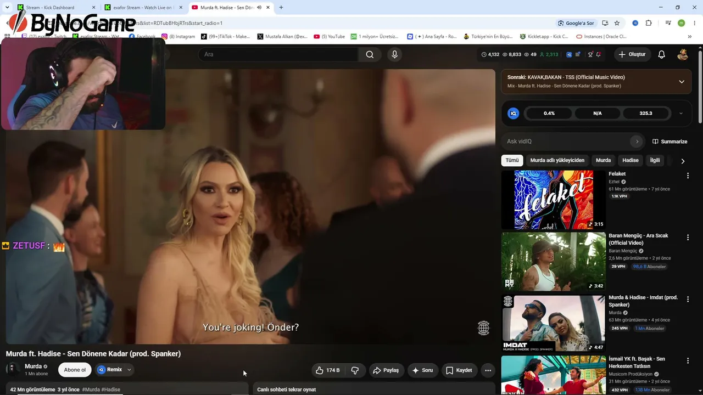Select the Tümü filter chip
The width and height of the screenshot is (703, 395).
click(x=512, y=160)
